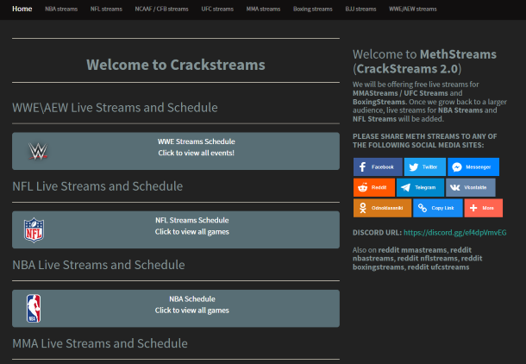
Task: Open NFL streams menu item
Action: coord(106,9)
